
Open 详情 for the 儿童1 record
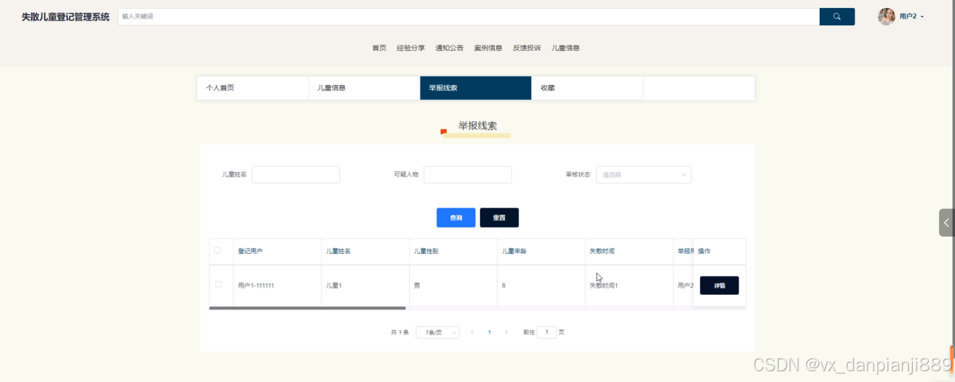pos(719,285)
